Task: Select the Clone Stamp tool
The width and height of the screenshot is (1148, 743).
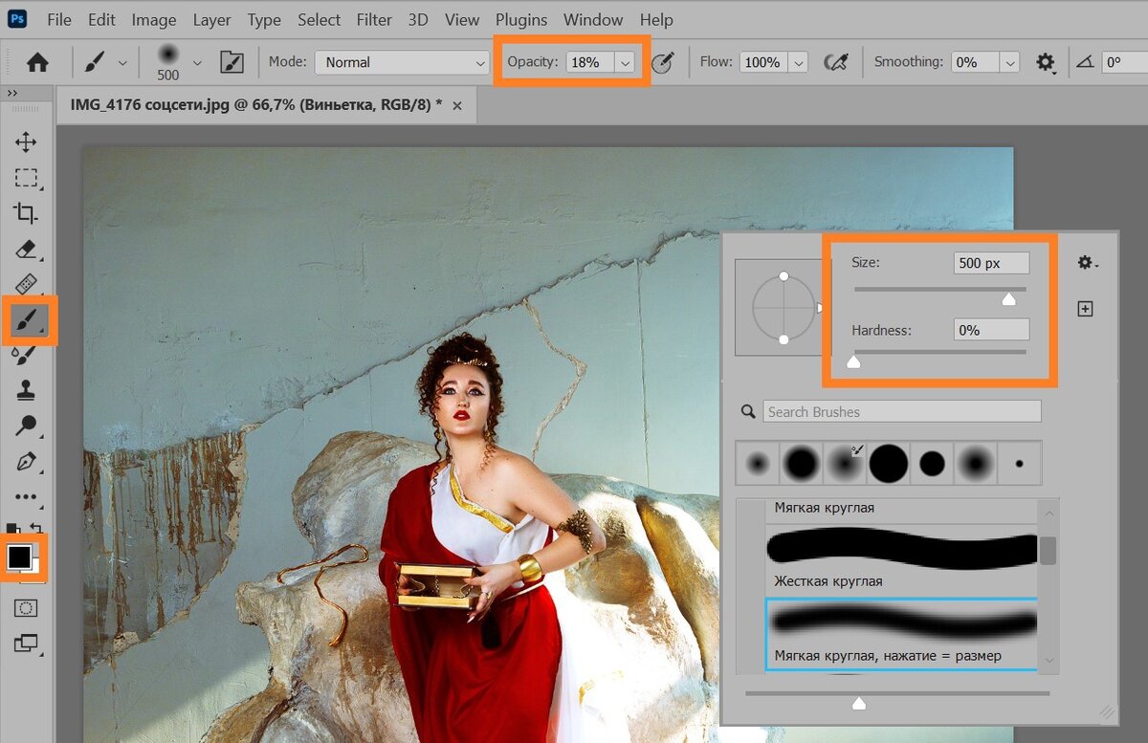Action: (x=26, y=390)
